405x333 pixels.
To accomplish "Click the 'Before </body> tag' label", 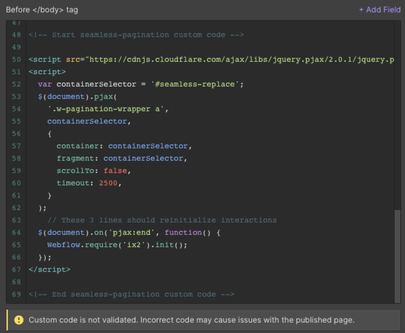I will tap(42, 10).
